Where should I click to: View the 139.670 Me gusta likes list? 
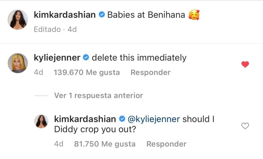(87, 72)
